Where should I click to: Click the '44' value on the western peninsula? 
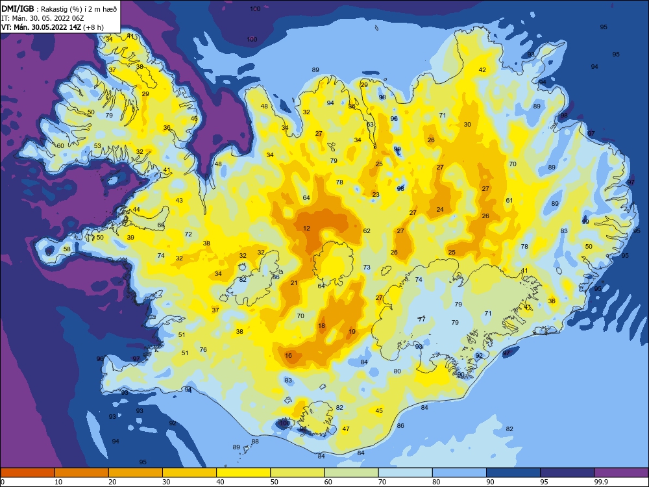pos(136,210)
